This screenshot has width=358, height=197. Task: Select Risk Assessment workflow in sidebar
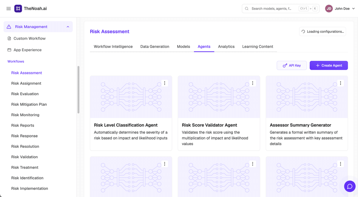click(27, 73)
